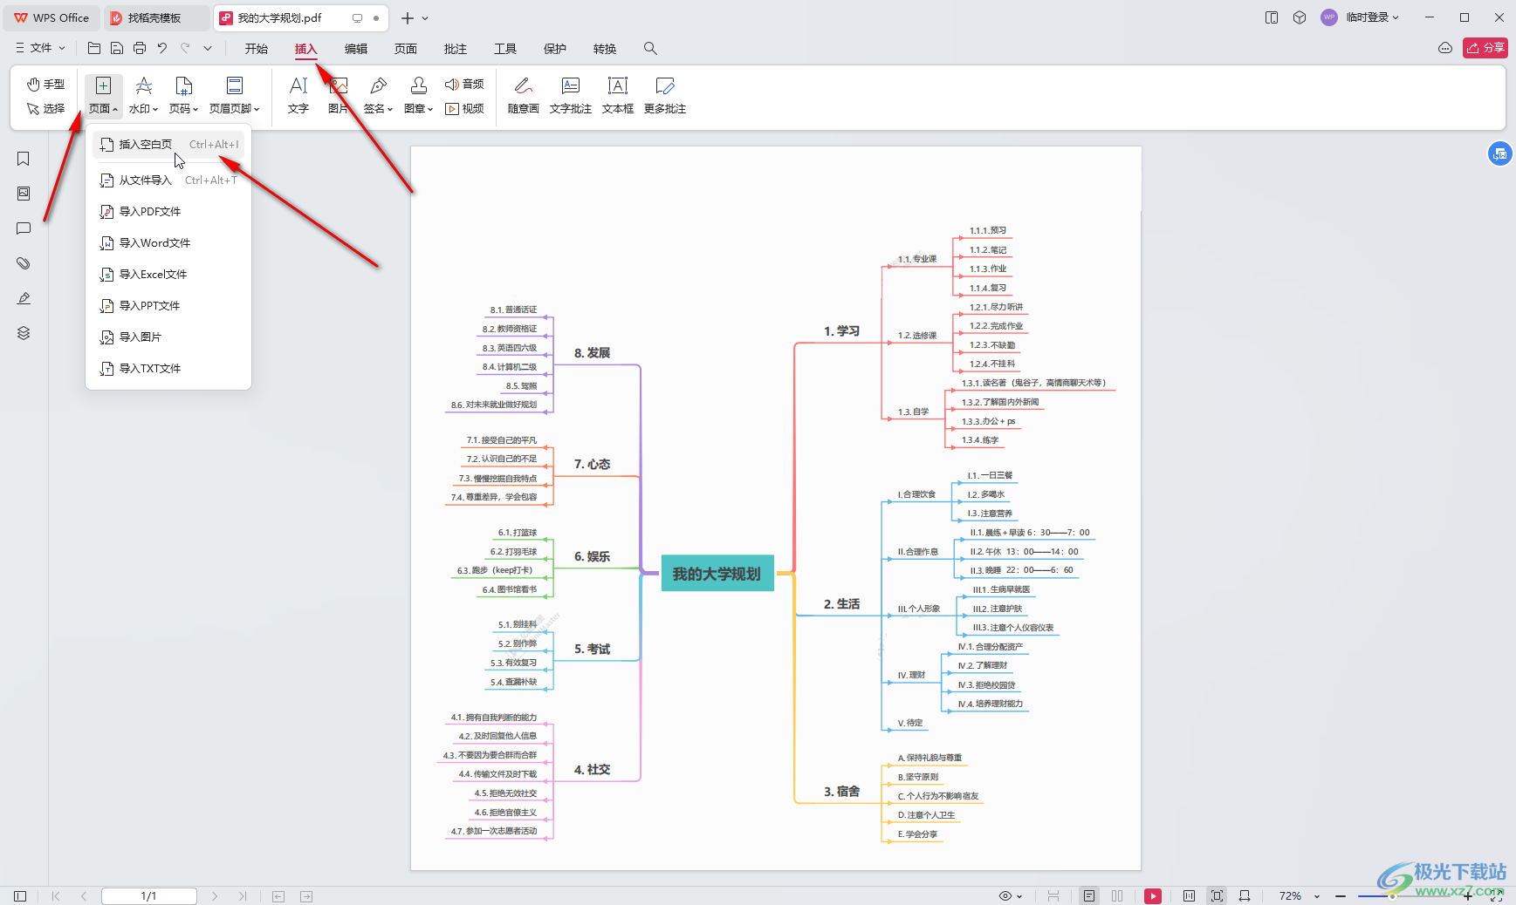
Task: Toggle fit-to-page view in status bar
Action: pos(1217,895)
